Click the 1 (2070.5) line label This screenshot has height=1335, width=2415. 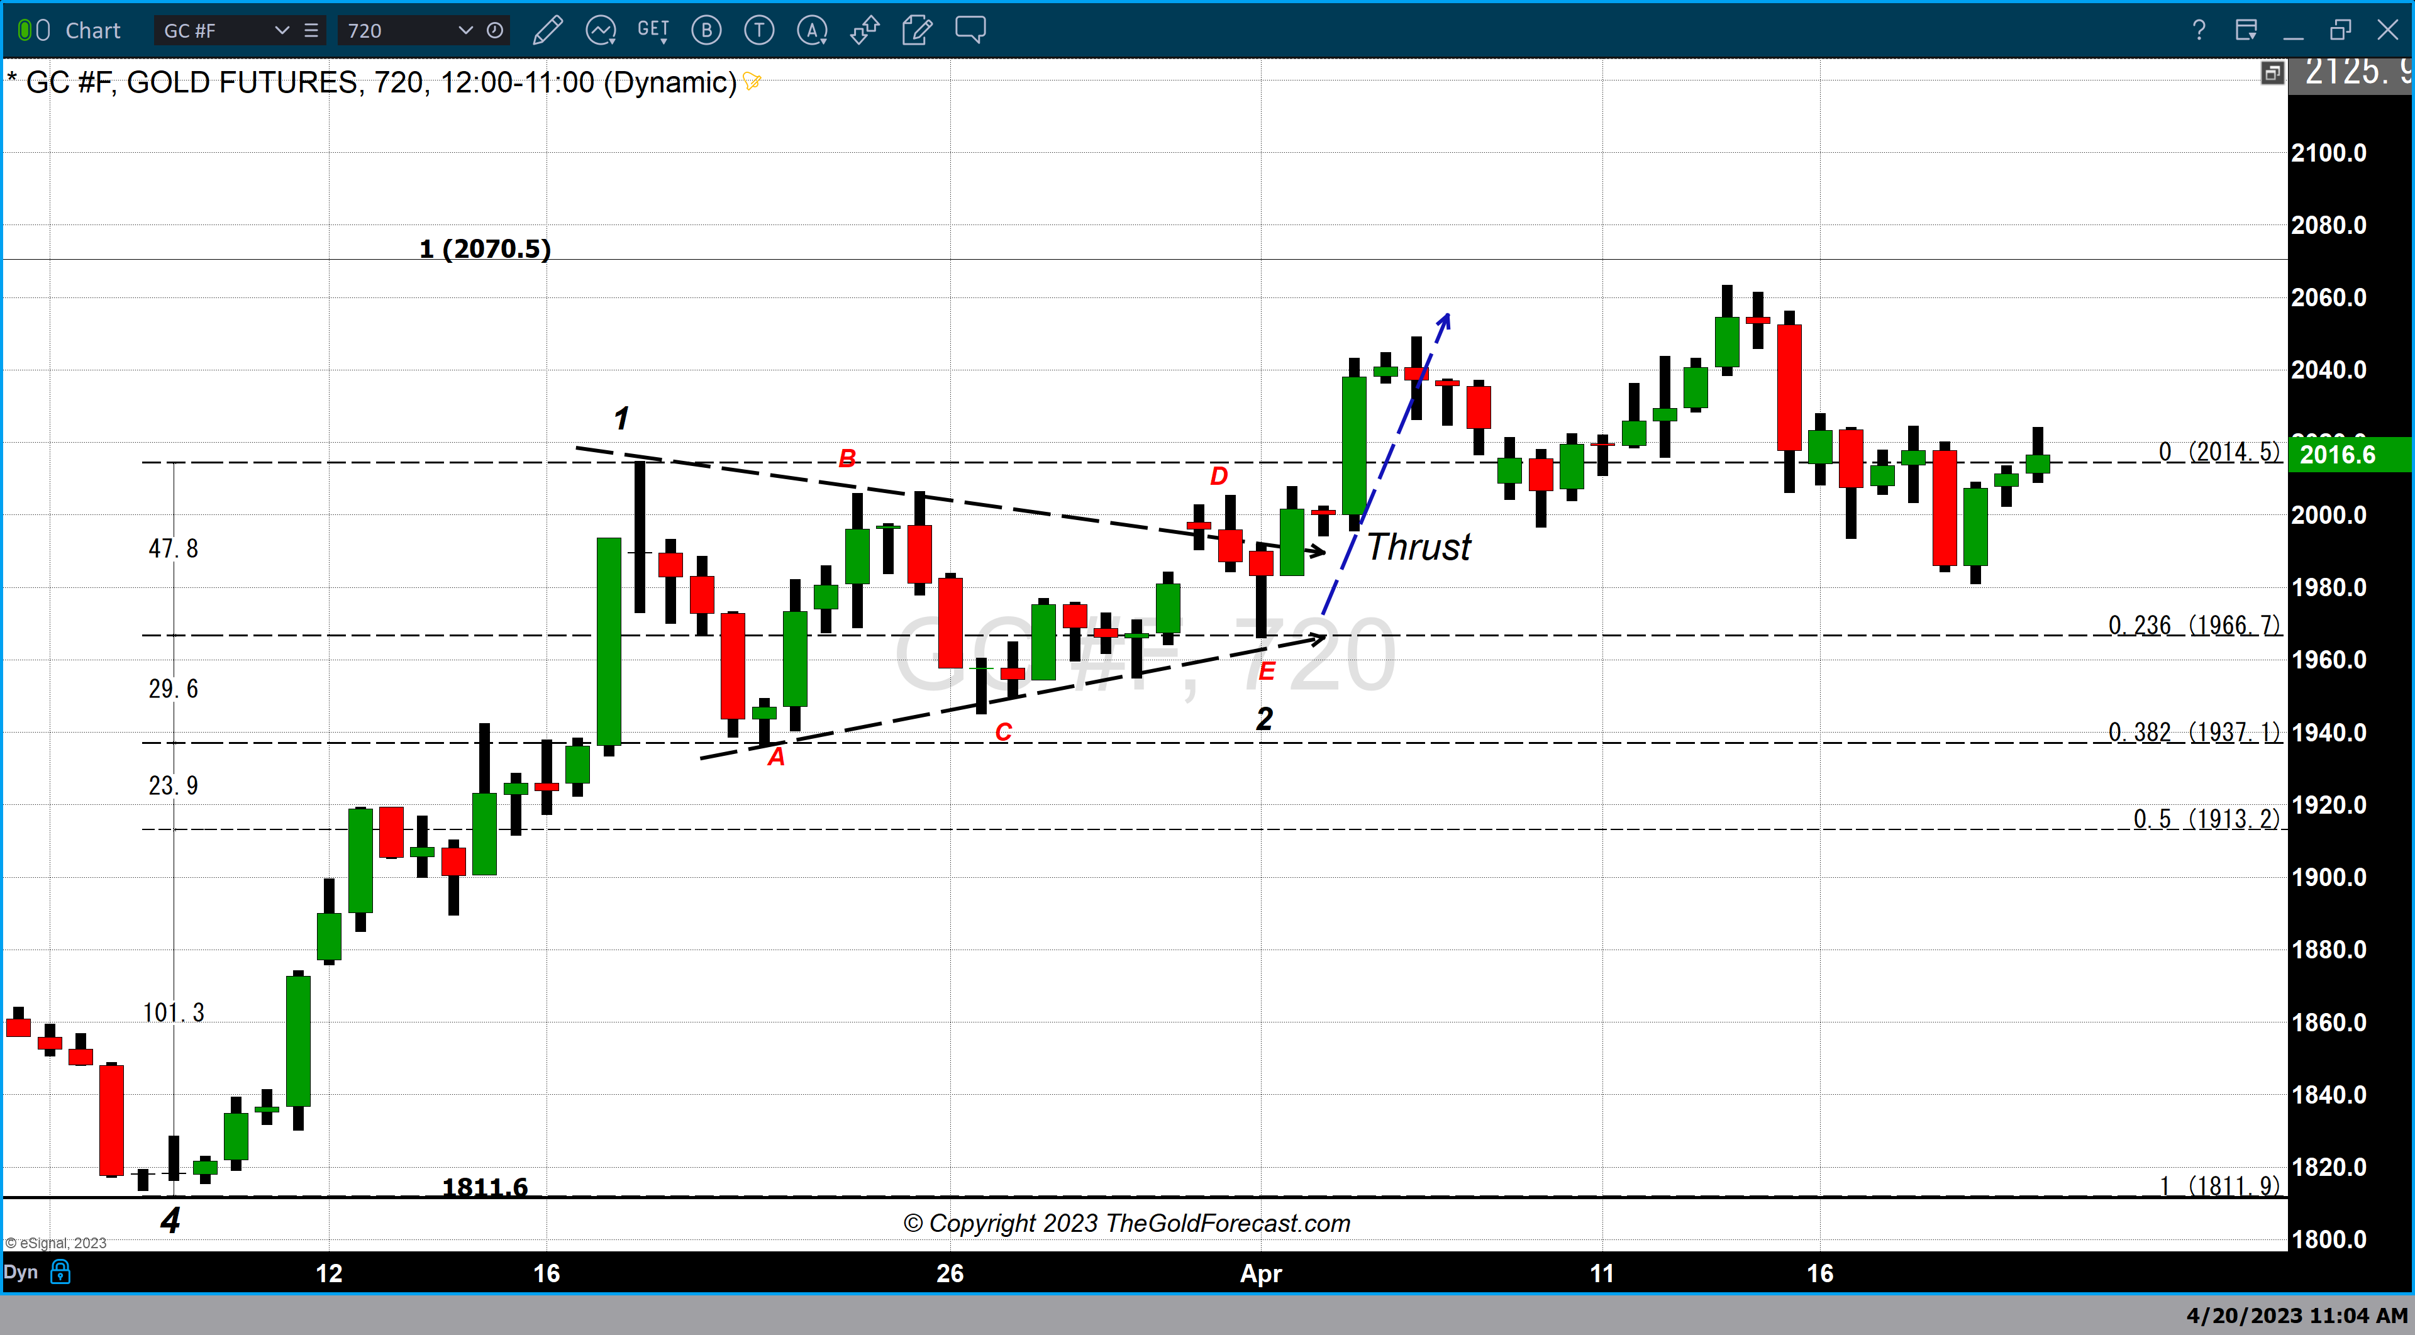(x=485, y=248)
